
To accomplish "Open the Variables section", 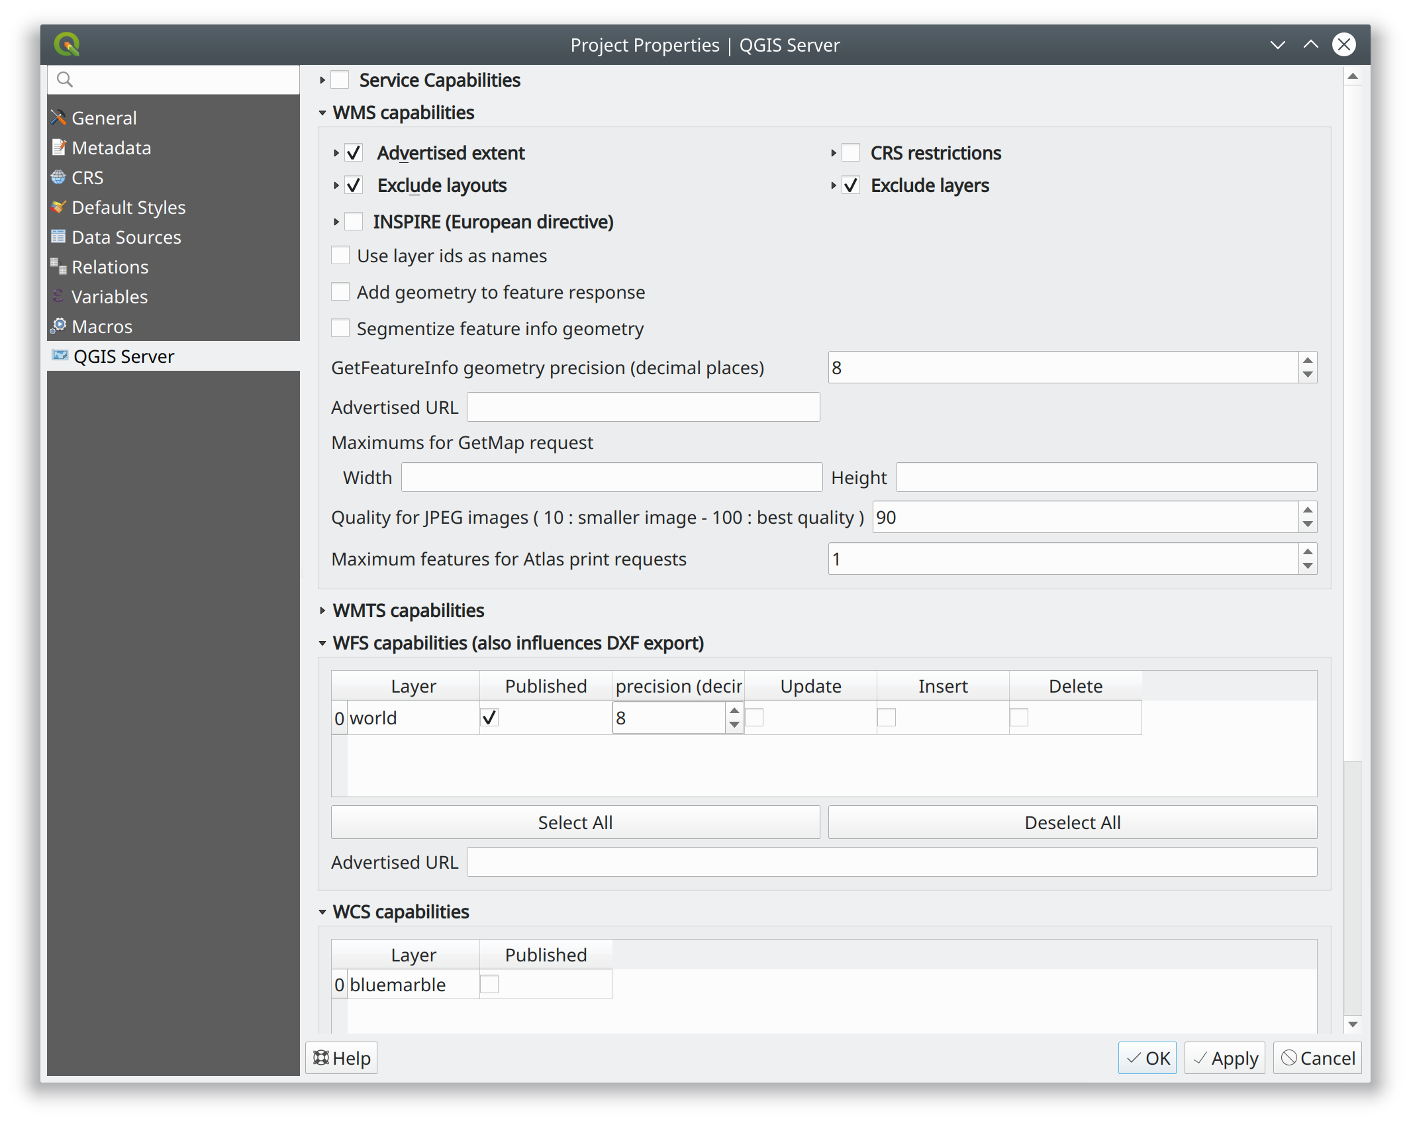I will click(x=173, y=297).
